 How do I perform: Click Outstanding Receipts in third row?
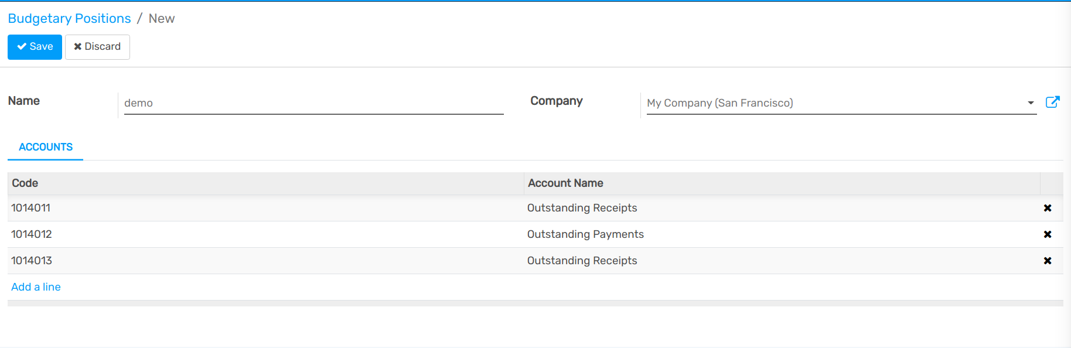click(582, 261)
